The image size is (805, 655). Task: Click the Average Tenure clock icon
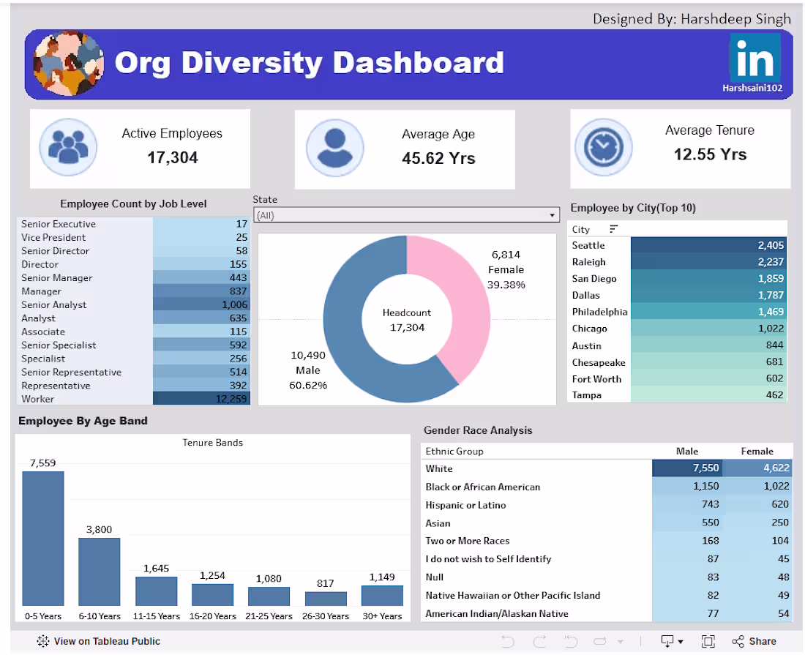tap(604, 148)
